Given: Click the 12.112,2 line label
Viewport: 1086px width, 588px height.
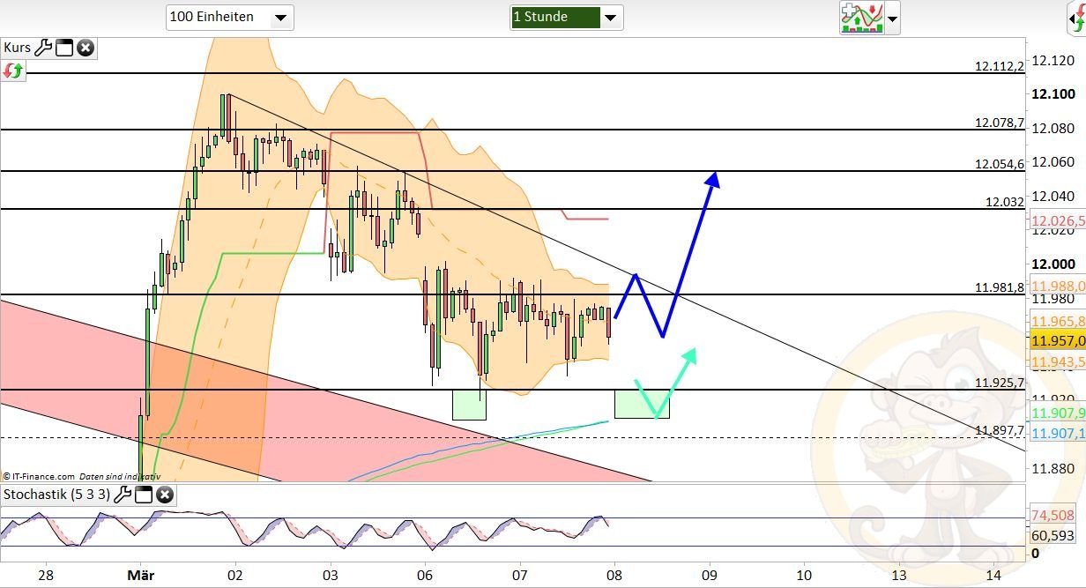Looking at the screenshot, I should pos(1000,65).
